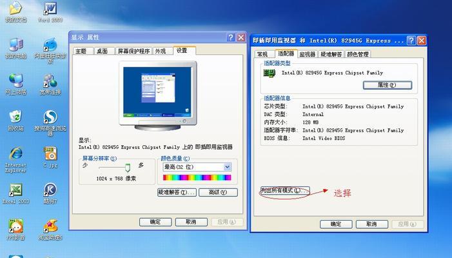Open the C.jpg image file icon
The width and height of the screenshot is (452, 258).
[x=50, y=154]
